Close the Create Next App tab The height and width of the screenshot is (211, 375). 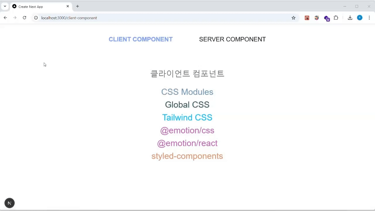pyautogui.click(x=68, y=6)
